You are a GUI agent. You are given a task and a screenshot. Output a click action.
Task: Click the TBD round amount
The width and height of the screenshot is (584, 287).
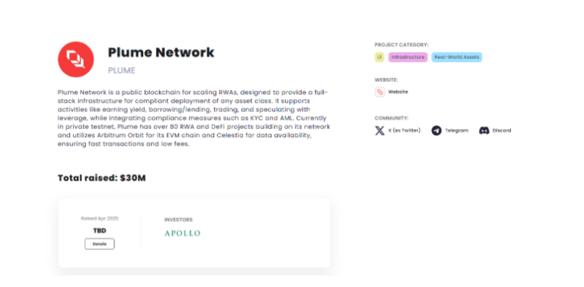(x=99, y=231)
